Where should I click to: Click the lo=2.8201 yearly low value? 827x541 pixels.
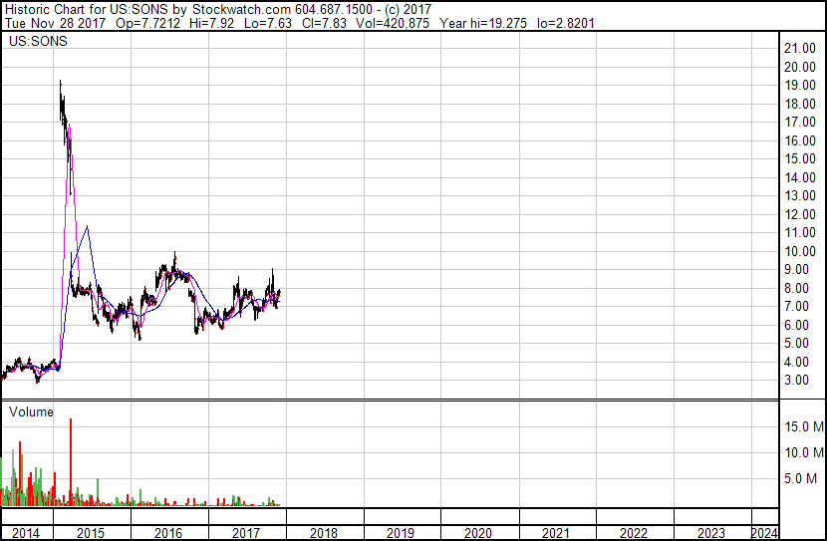tap(566, 23)
